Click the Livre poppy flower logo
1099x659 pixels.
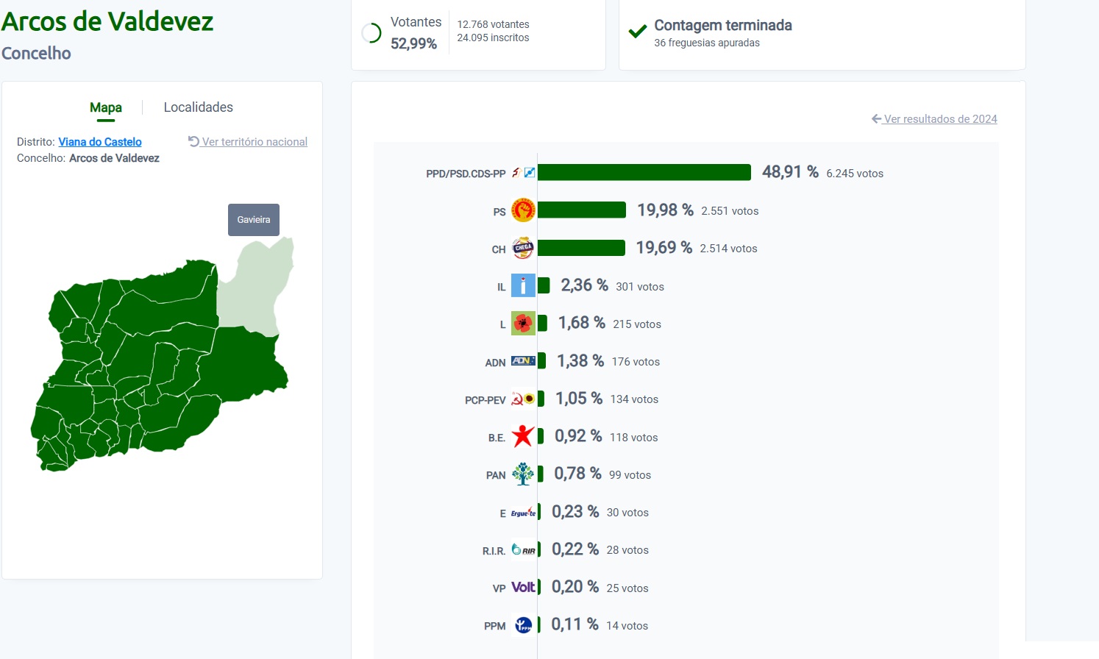tap(523, 323)
